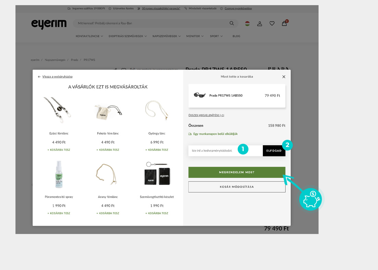Image resolution: width=378 pixels, height=270 pixels.
Task: Click the KOSÁR MÓDOSÍTÁSA button
Action: click(x=237, y=187)
